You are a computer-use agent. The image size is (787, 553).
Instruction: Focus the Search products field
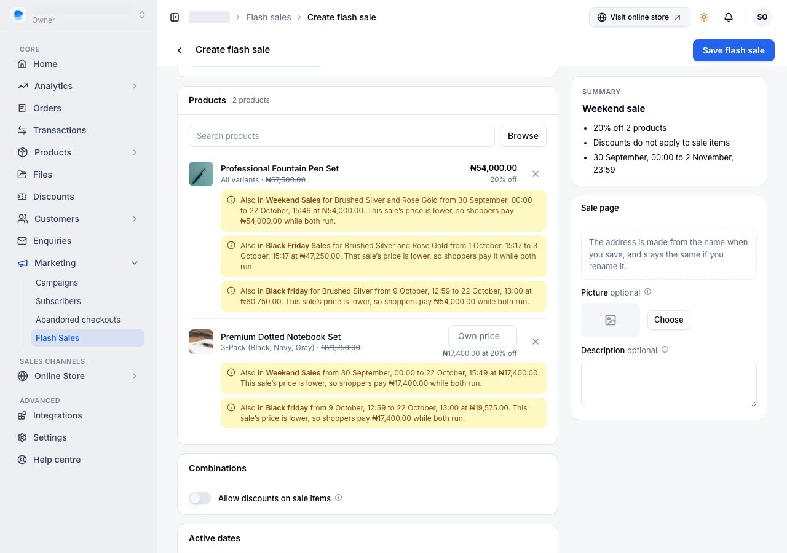click(x=342, y=136)
